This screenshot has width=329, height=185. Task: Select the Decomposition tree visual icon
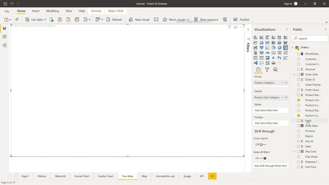click(255, 63)
